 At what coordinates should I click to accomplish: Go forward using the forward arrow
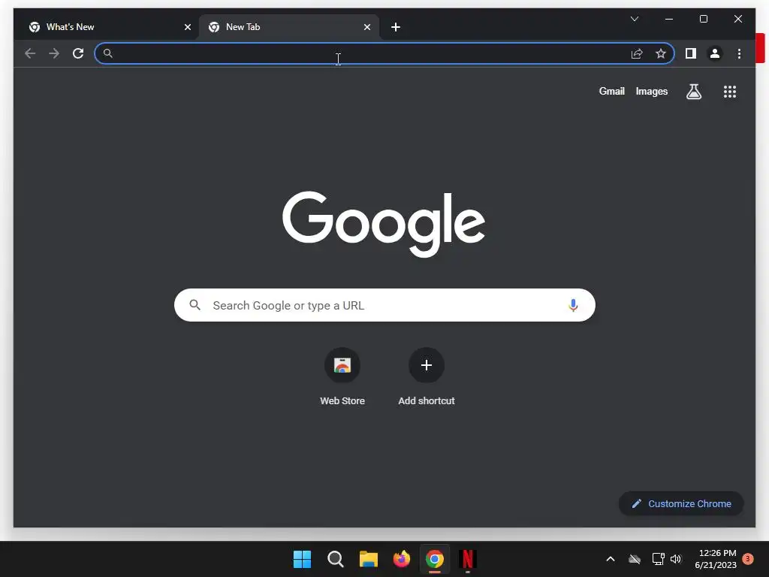pos(54,53)
